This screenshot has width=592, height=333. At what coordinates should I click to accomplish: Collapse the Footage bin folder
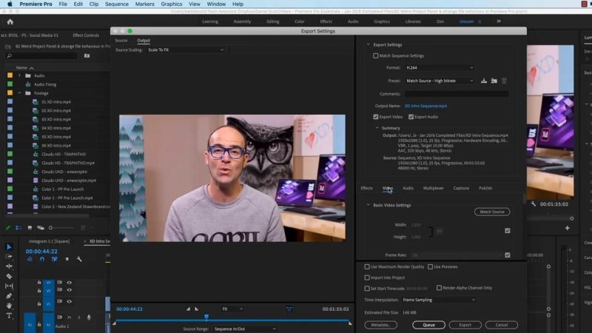pyautogui.click(x=19, y=93)
